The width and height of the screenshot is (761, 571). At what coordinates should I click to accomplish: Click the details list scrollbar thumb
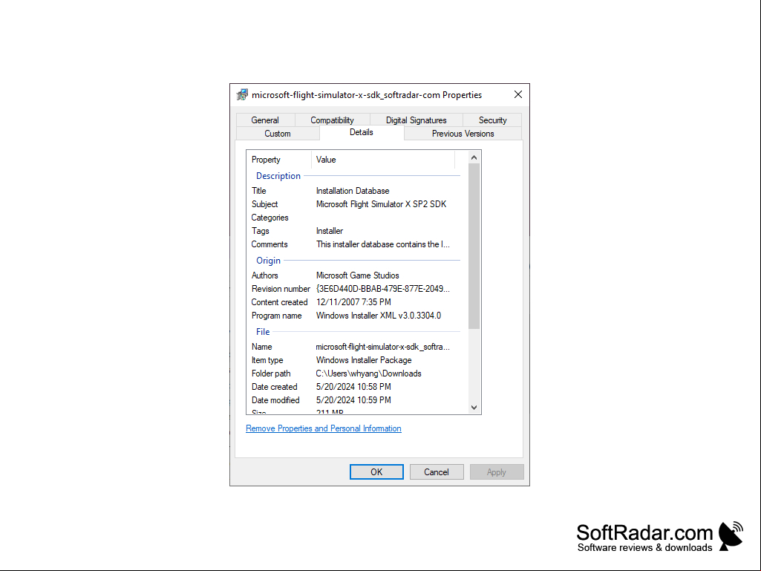(x=474, y=247)
